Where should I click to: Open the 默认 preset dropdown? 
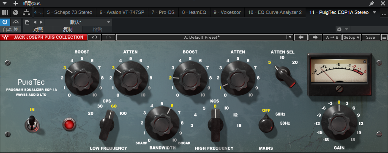(78, 22)
